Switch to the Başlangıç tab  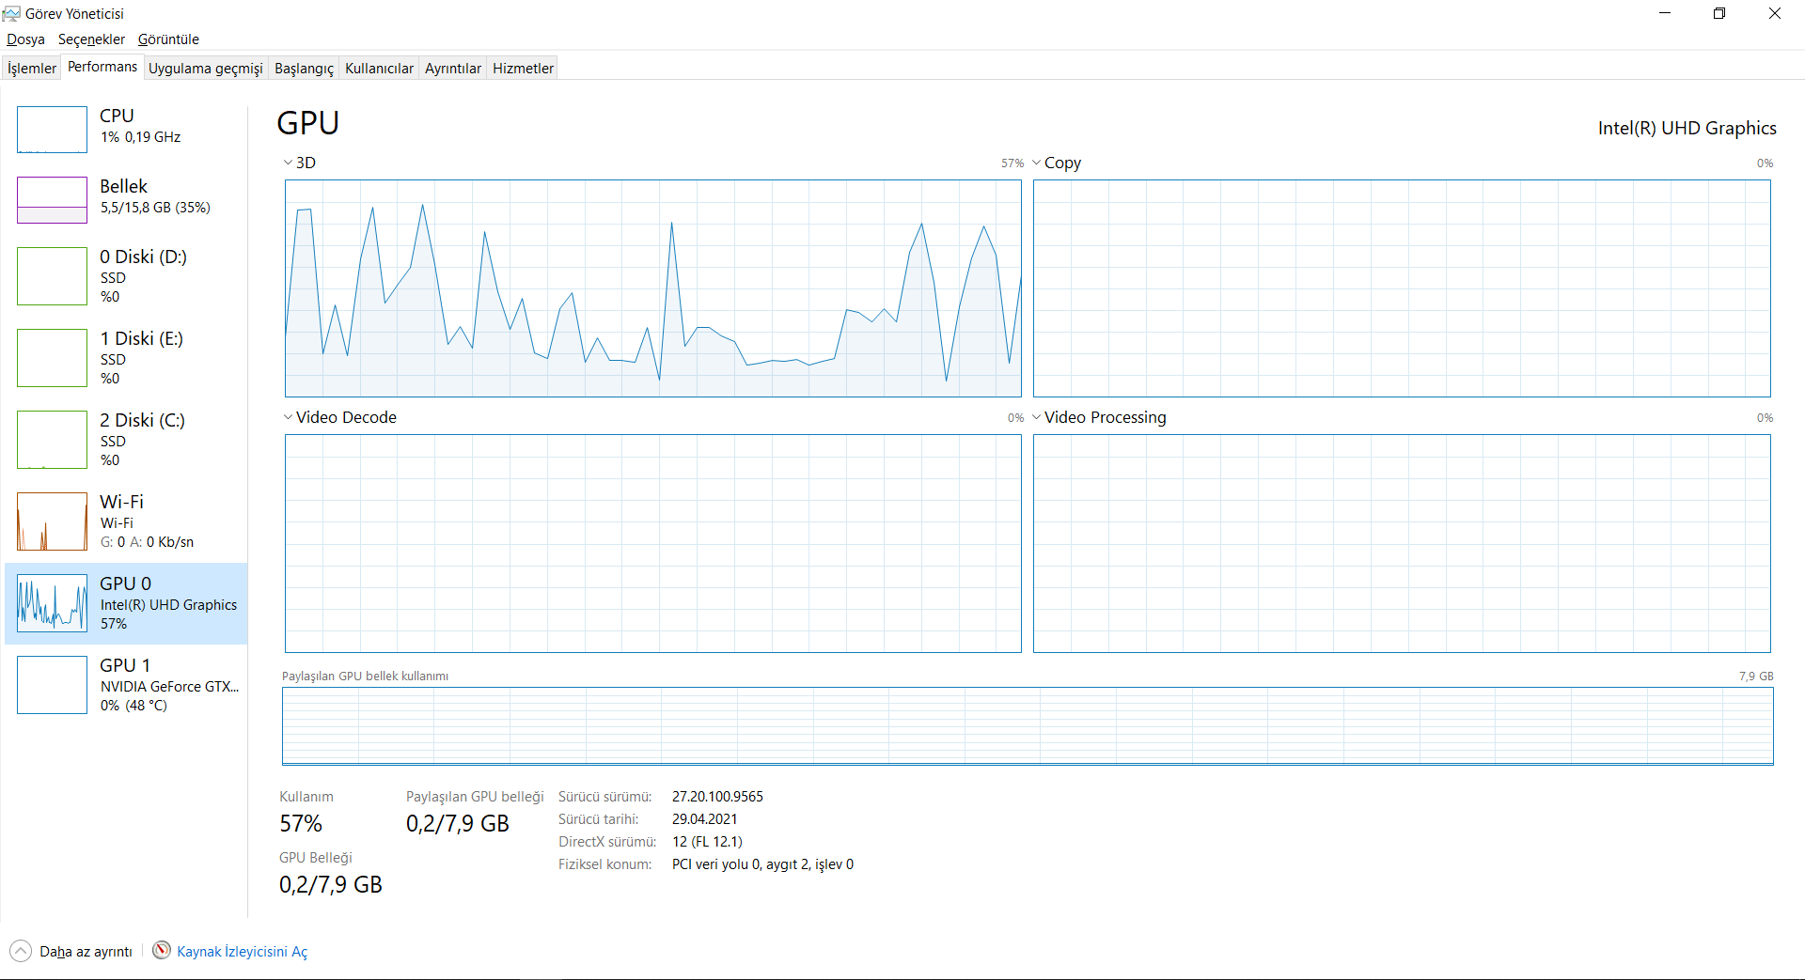click(x=304, y=69)
